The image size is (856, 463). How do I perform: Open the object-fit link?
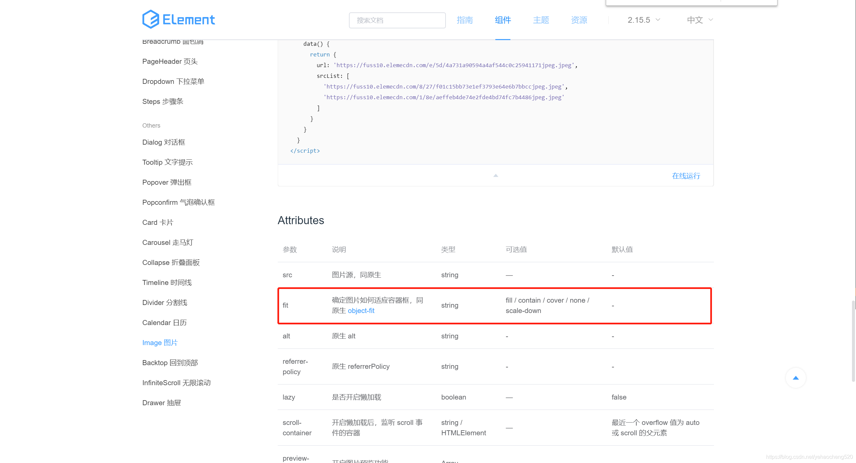tap(361, 311)
